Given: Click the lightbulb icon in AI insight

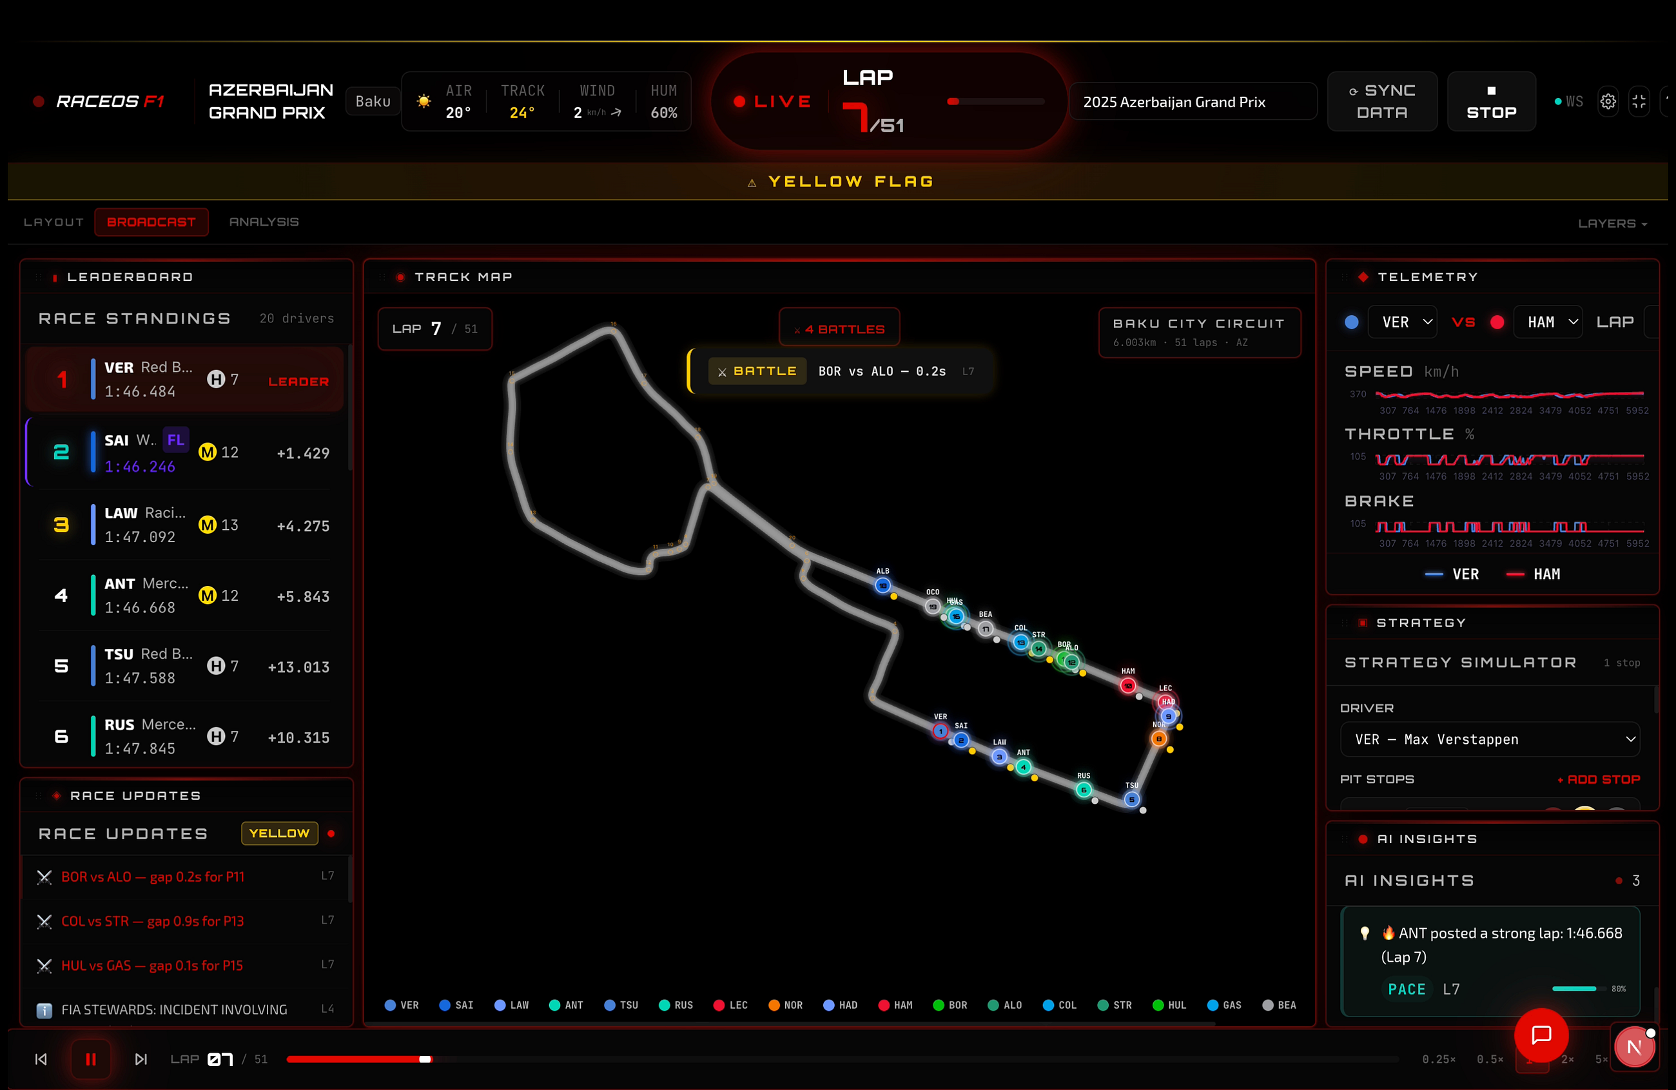Looking at the screenshot, I should [x=1364, y=933].
